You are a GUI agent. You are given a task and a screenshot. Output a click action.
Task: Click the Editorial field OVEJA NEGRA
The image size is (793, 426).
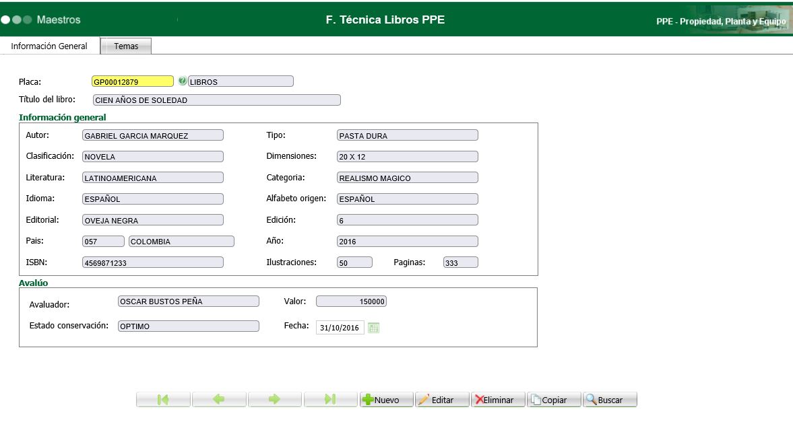(x=153, y=220)
